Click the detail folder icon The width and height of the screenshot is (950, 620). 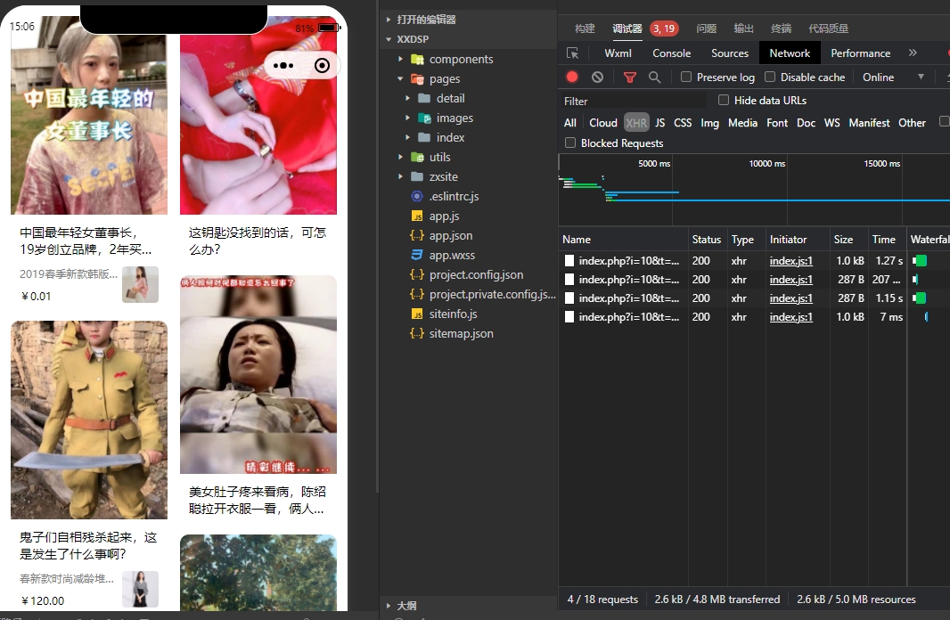click(425, 98)
